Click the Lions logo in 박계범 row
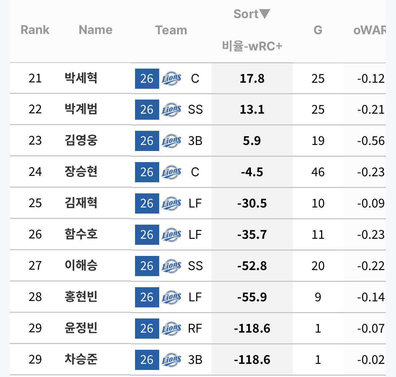The height and width of the screenshot is (377, 396). [171, 110]
